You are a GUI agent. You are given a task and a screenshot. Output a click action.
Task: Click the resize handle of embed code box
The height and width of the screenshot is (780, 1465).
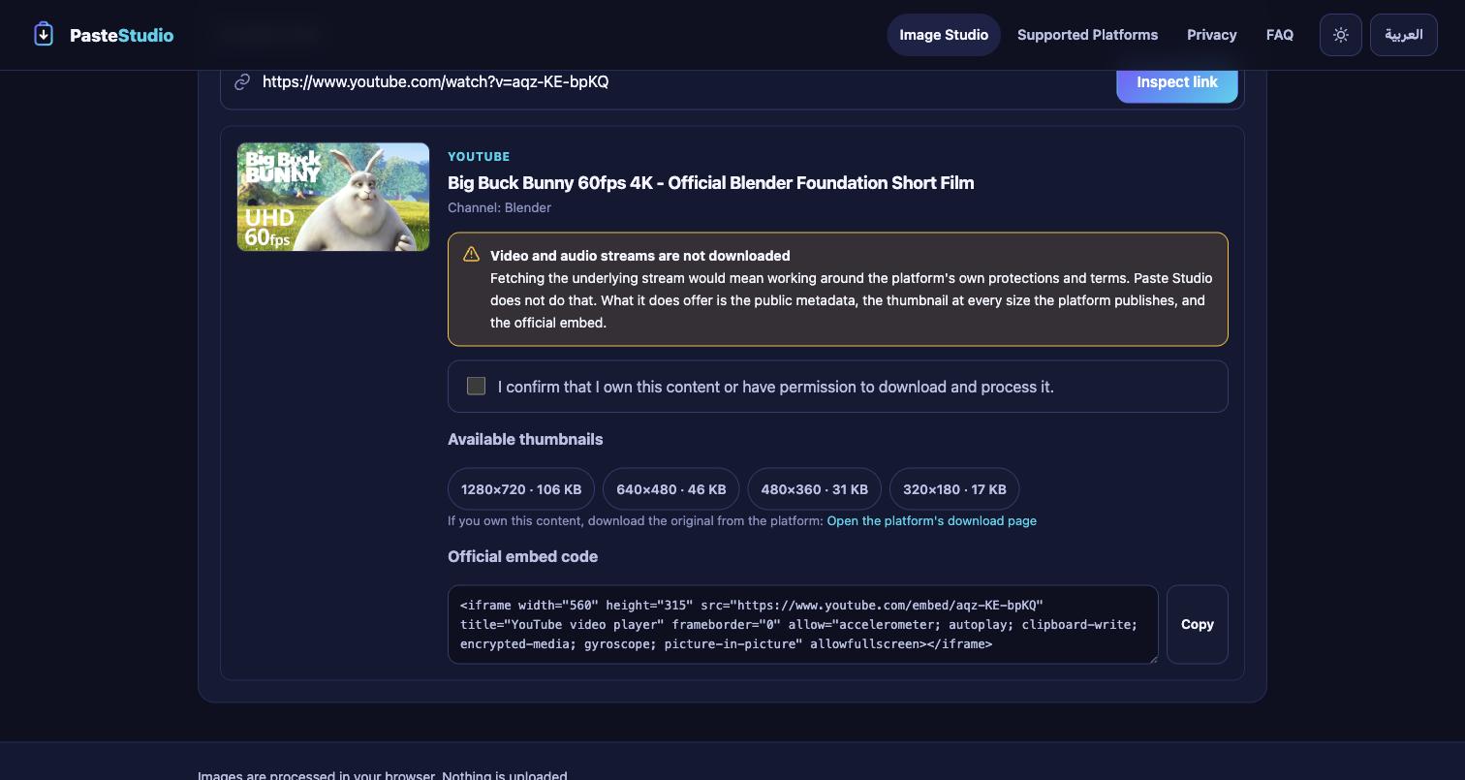click(x=1152, y=658)
